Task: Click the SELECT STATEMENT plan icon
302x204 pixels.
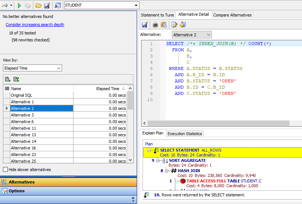Action: point(156,151)
